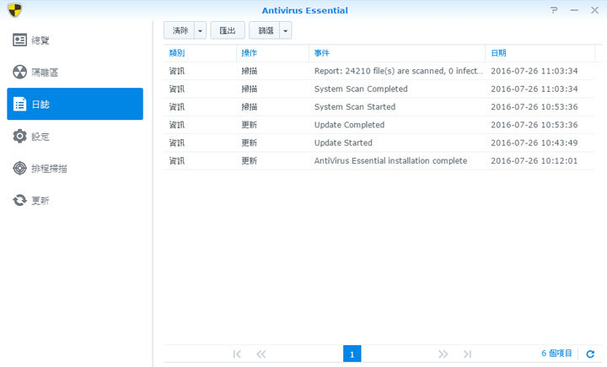This screenshot has width=607, height=367.
Task: Expand the 清除 clear dropdown arrow
Action: tap(200, 30)
